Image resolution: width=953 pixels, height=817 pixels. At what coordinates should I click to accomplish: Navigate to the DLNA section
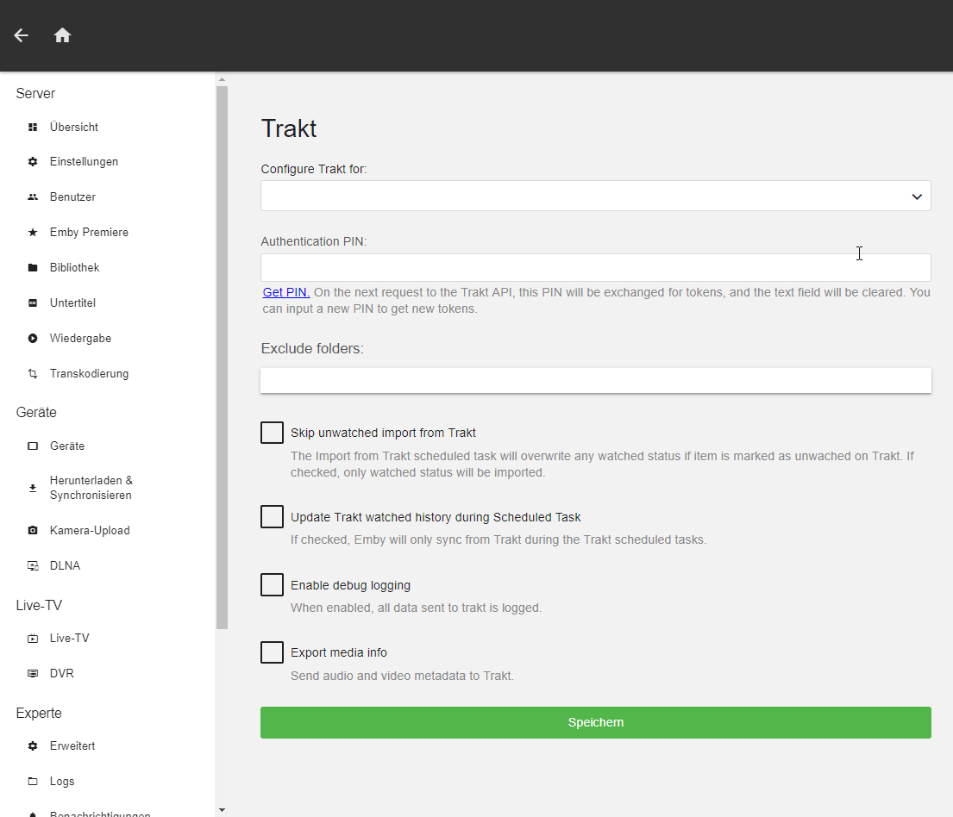point(65,566)
